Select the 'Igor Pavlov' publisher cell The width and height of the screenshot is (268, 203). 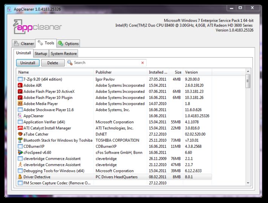click(105, 79)
